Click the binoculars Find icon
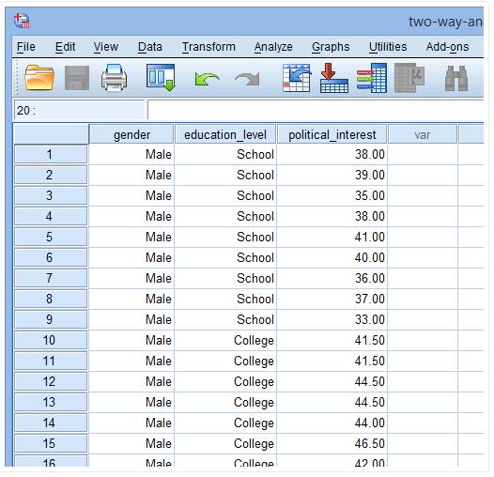Image resolution: width=494 pixels, height=477 pixels. (x=456, y=79)
